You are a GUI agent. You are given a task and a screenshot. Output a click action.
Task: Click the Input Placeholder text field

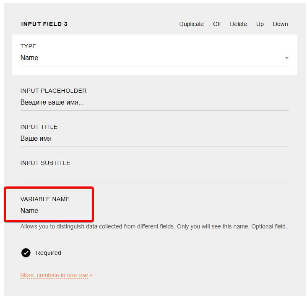point(154,102)
